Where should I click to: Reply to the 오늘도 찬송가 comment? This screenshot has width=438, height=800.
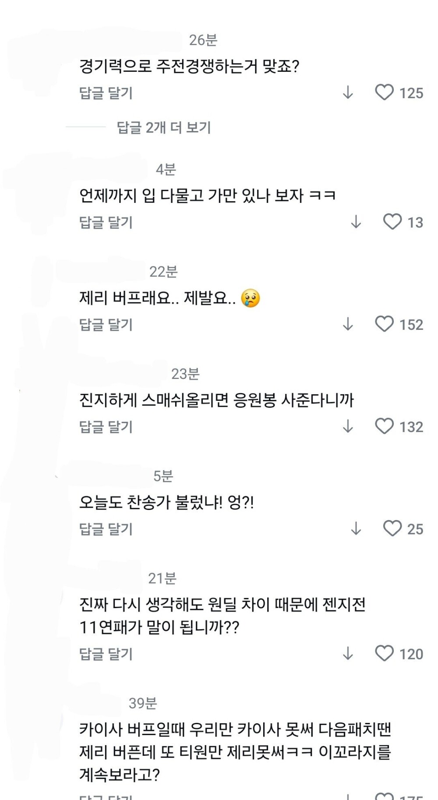pyautogui.click(x=106, y=529)
